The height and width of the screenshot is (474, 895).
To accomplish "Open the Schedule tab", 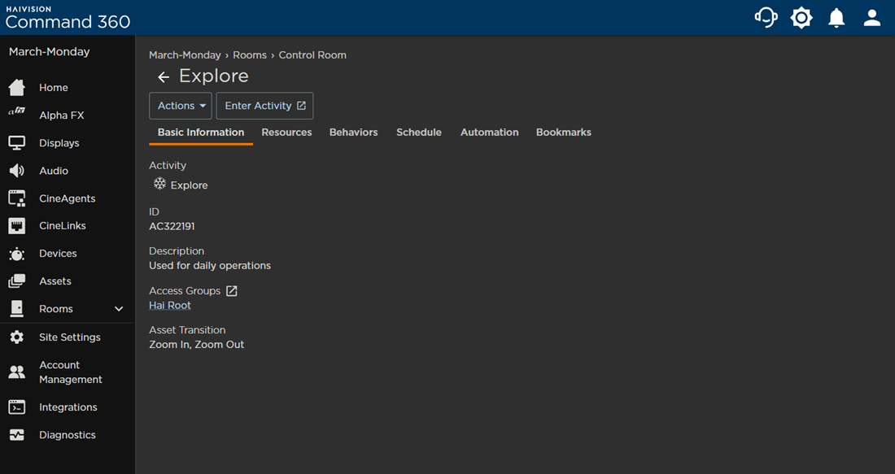I will coord(419,133).
